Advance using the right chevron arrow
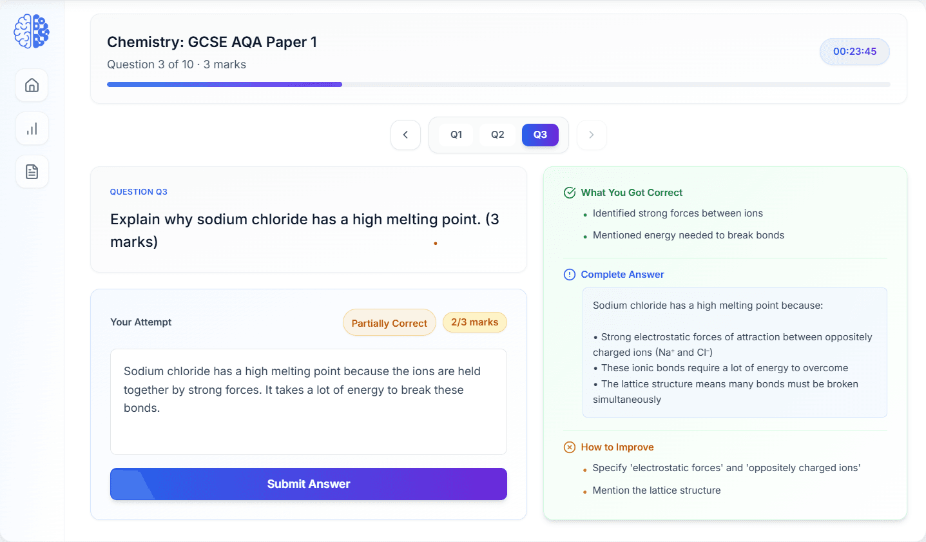The height and width of the screenshot is (542, 926). click(x=591, y=135)
